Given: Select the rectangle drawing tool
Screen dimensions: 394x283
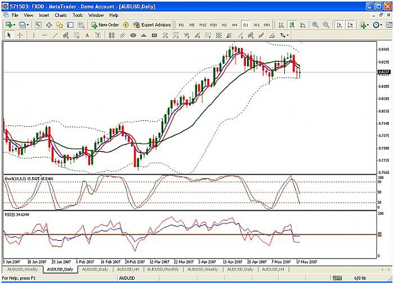Looking at the screenshot, I should tap(154, 35).
